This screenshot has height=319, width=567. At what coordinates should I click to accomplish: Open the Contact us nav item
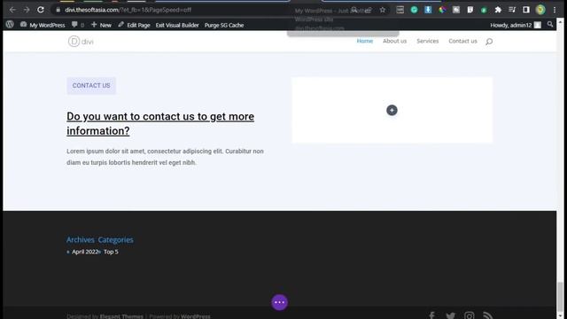pos(462,42)
